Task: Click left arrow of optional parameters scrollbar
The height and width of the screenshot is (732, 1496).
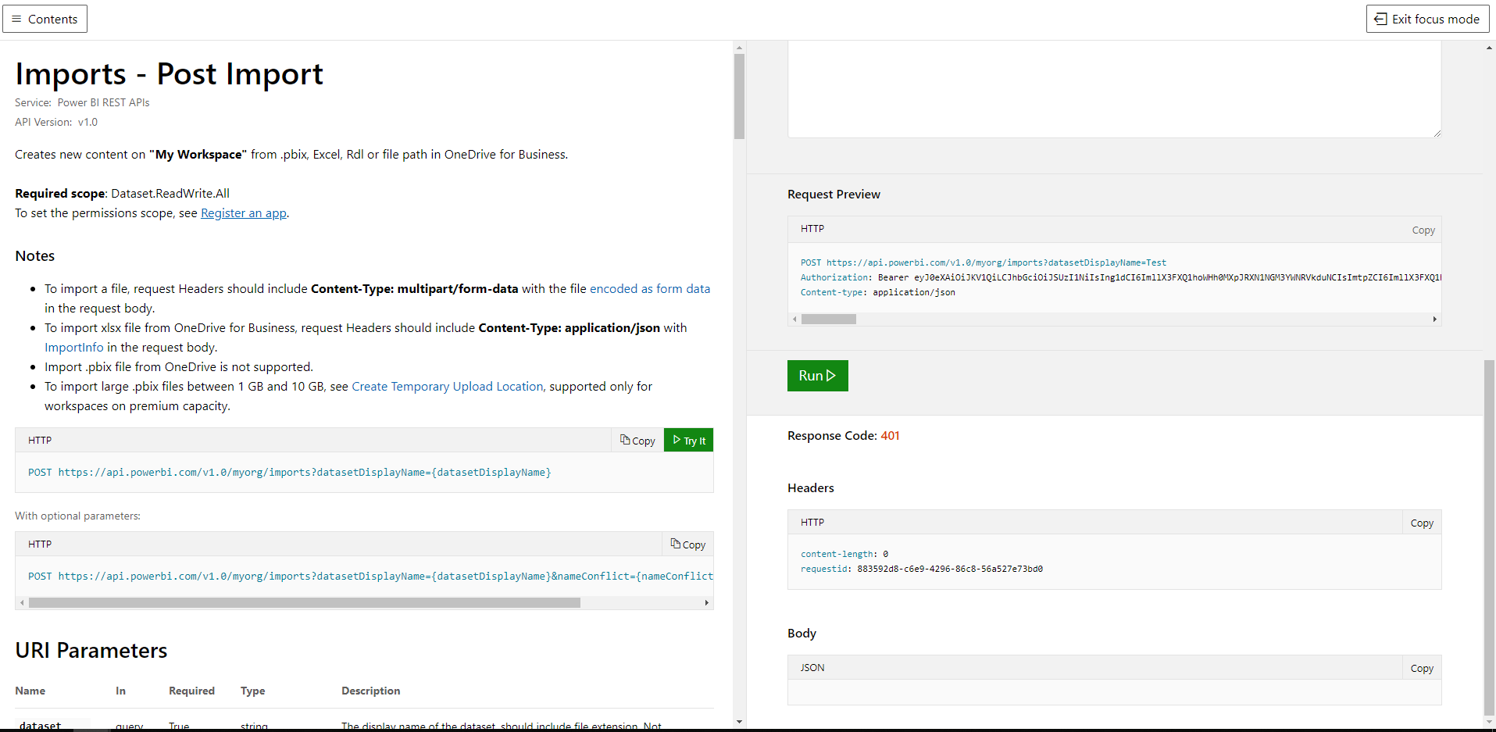Action: pyautogui.click(x=22, y=602)
